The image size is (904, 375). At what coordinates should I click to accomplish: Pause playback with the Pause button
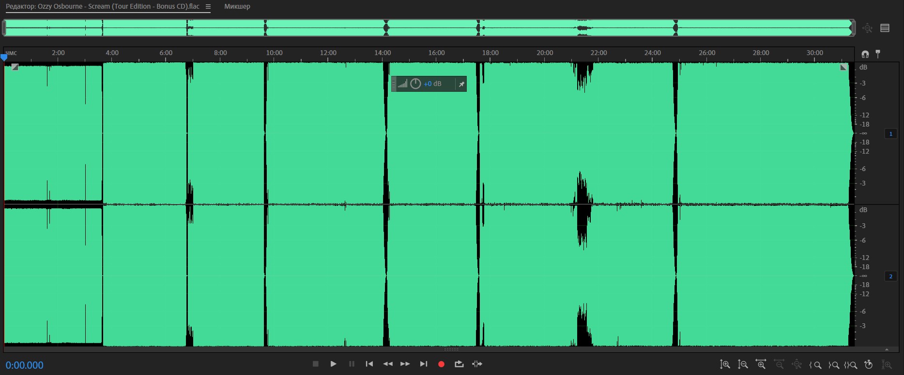352,364
